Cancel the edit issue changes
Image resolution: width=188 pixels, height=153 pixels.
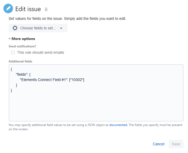click(159, 144)
